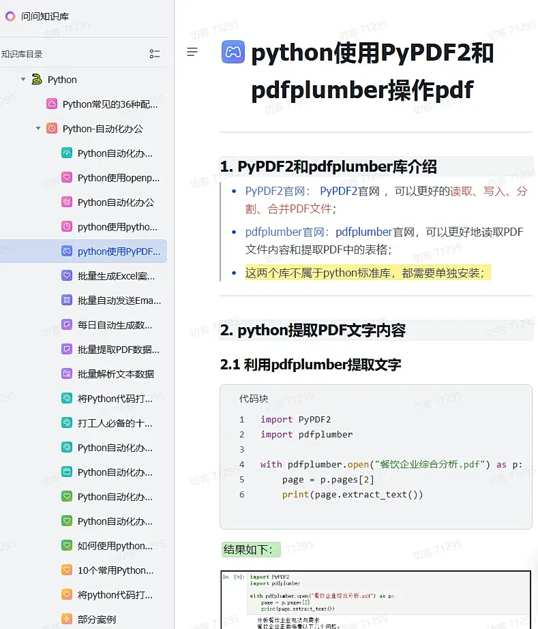Screen dimensions: 538x629
Task: Open Python自动化办公 document with target icon
Action: (x=116, y=202)
